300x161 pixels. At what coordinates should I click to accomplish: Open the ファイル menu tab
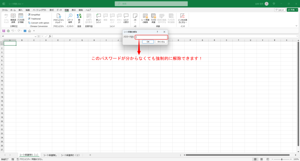(x=5, y=10)
